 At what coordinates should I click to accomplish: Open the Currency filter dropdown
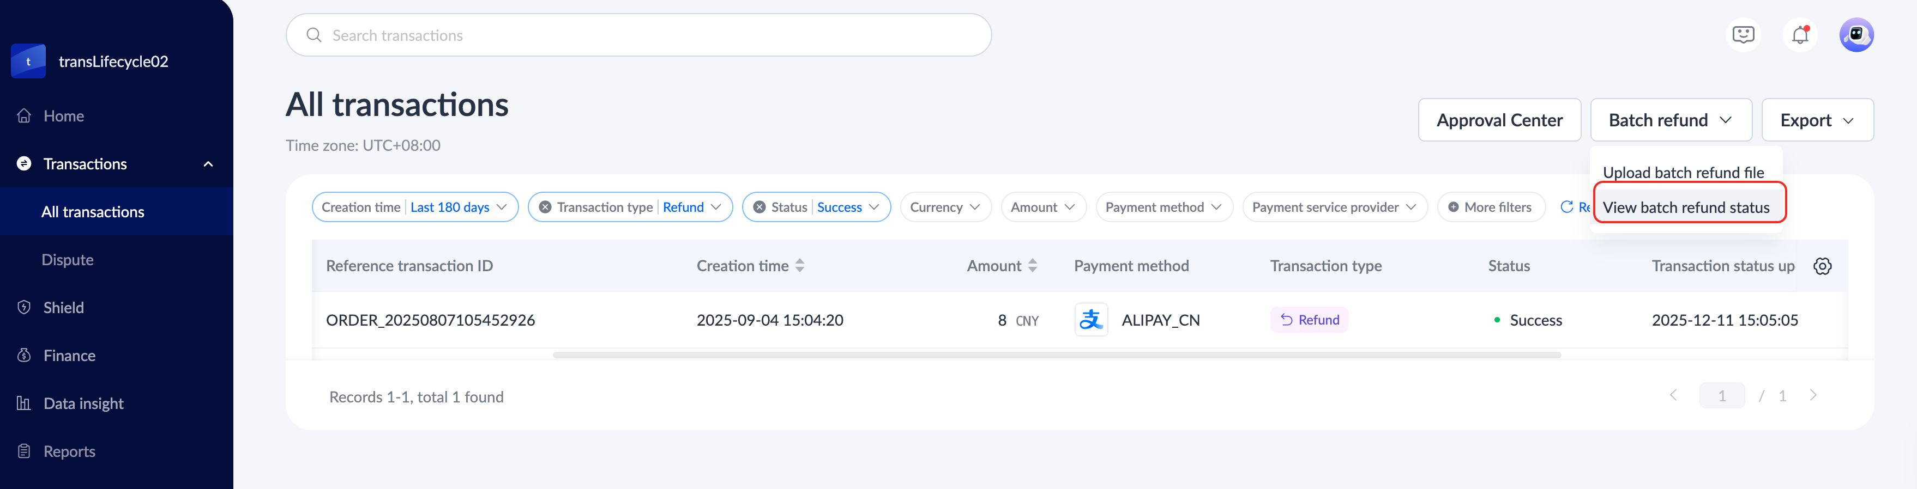(944, 207)
